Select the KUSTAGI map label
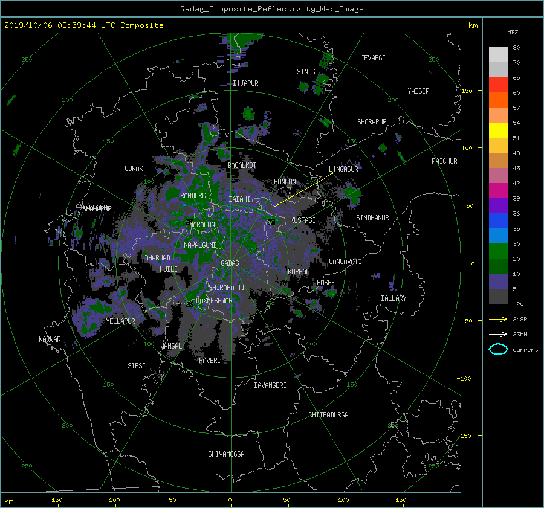This screenshot has height=508, width=544. [x=303, y=220]
